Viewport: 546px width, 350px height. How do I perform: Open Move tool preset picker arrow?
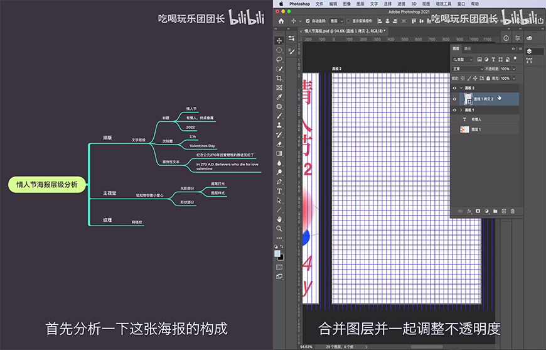point(300,21)
